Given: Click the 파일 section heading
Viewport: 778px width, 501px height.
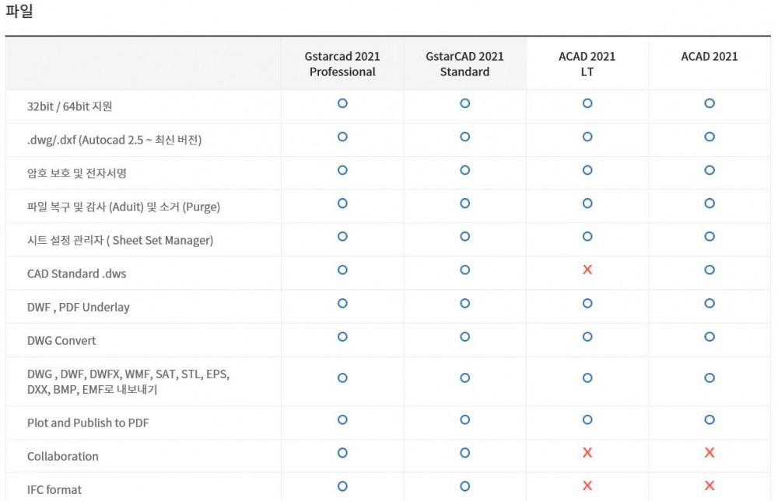Looking at the screenshot, I should pyautogui.click(x=19, y=12).
